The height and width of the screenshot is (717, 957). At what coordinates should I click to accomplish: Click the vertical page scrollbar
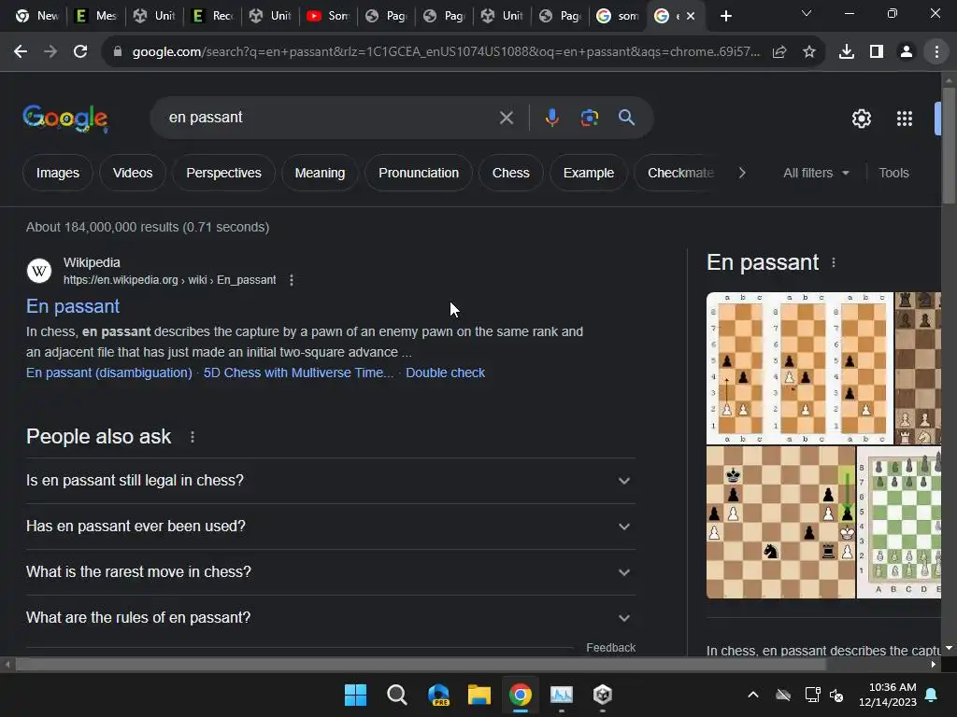(949, 147)
